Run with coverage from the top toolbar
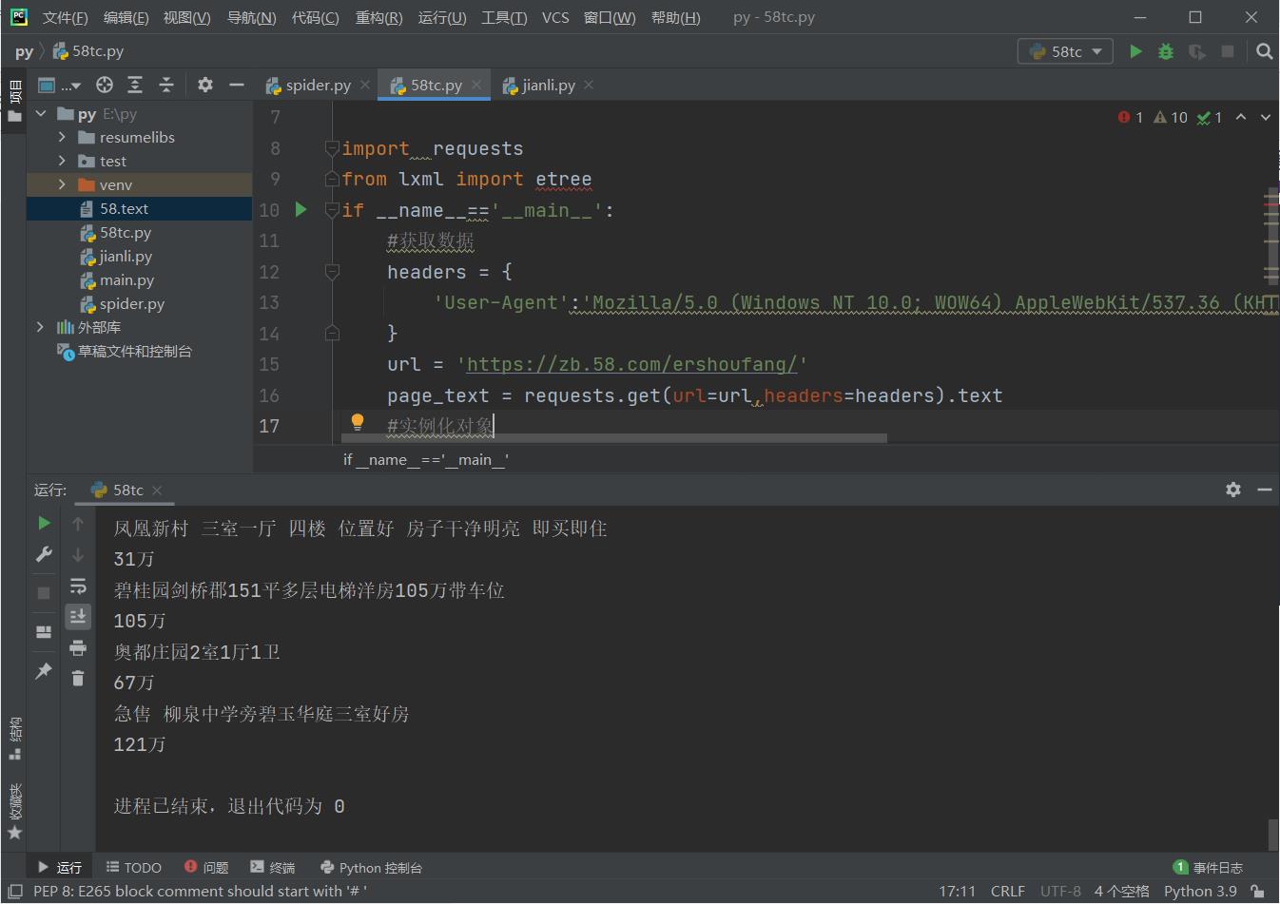This screenshot has width=1280, height=904. (x=1197, y=51)
